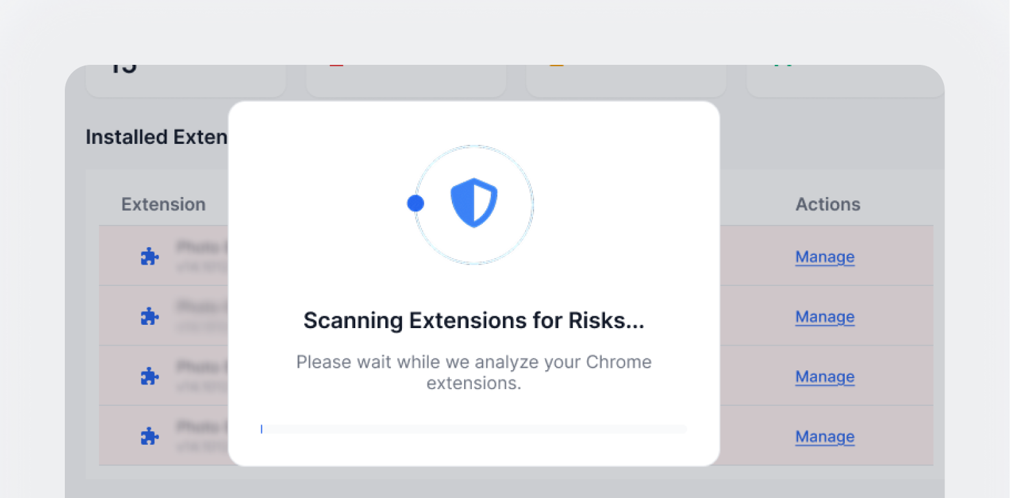Viewport: 1010px width, 498px height.
Task: Click the Scanning Extensions for Risks title
Action: click(474, 320)
